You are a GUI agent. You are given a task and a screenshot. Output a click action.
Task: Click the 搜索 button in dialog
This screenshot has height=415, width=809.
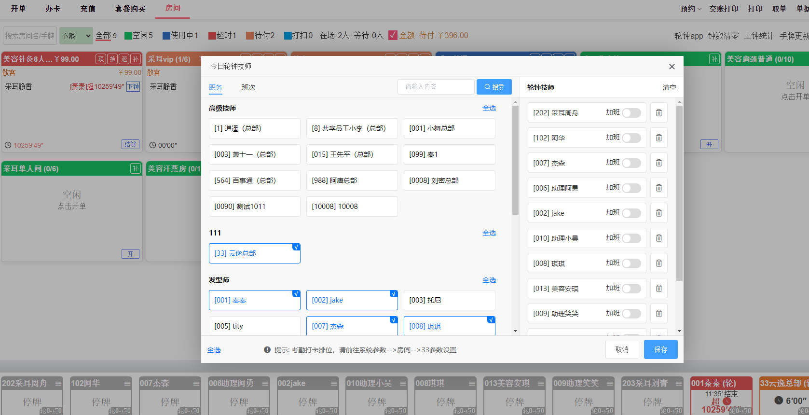click(494, 87)
